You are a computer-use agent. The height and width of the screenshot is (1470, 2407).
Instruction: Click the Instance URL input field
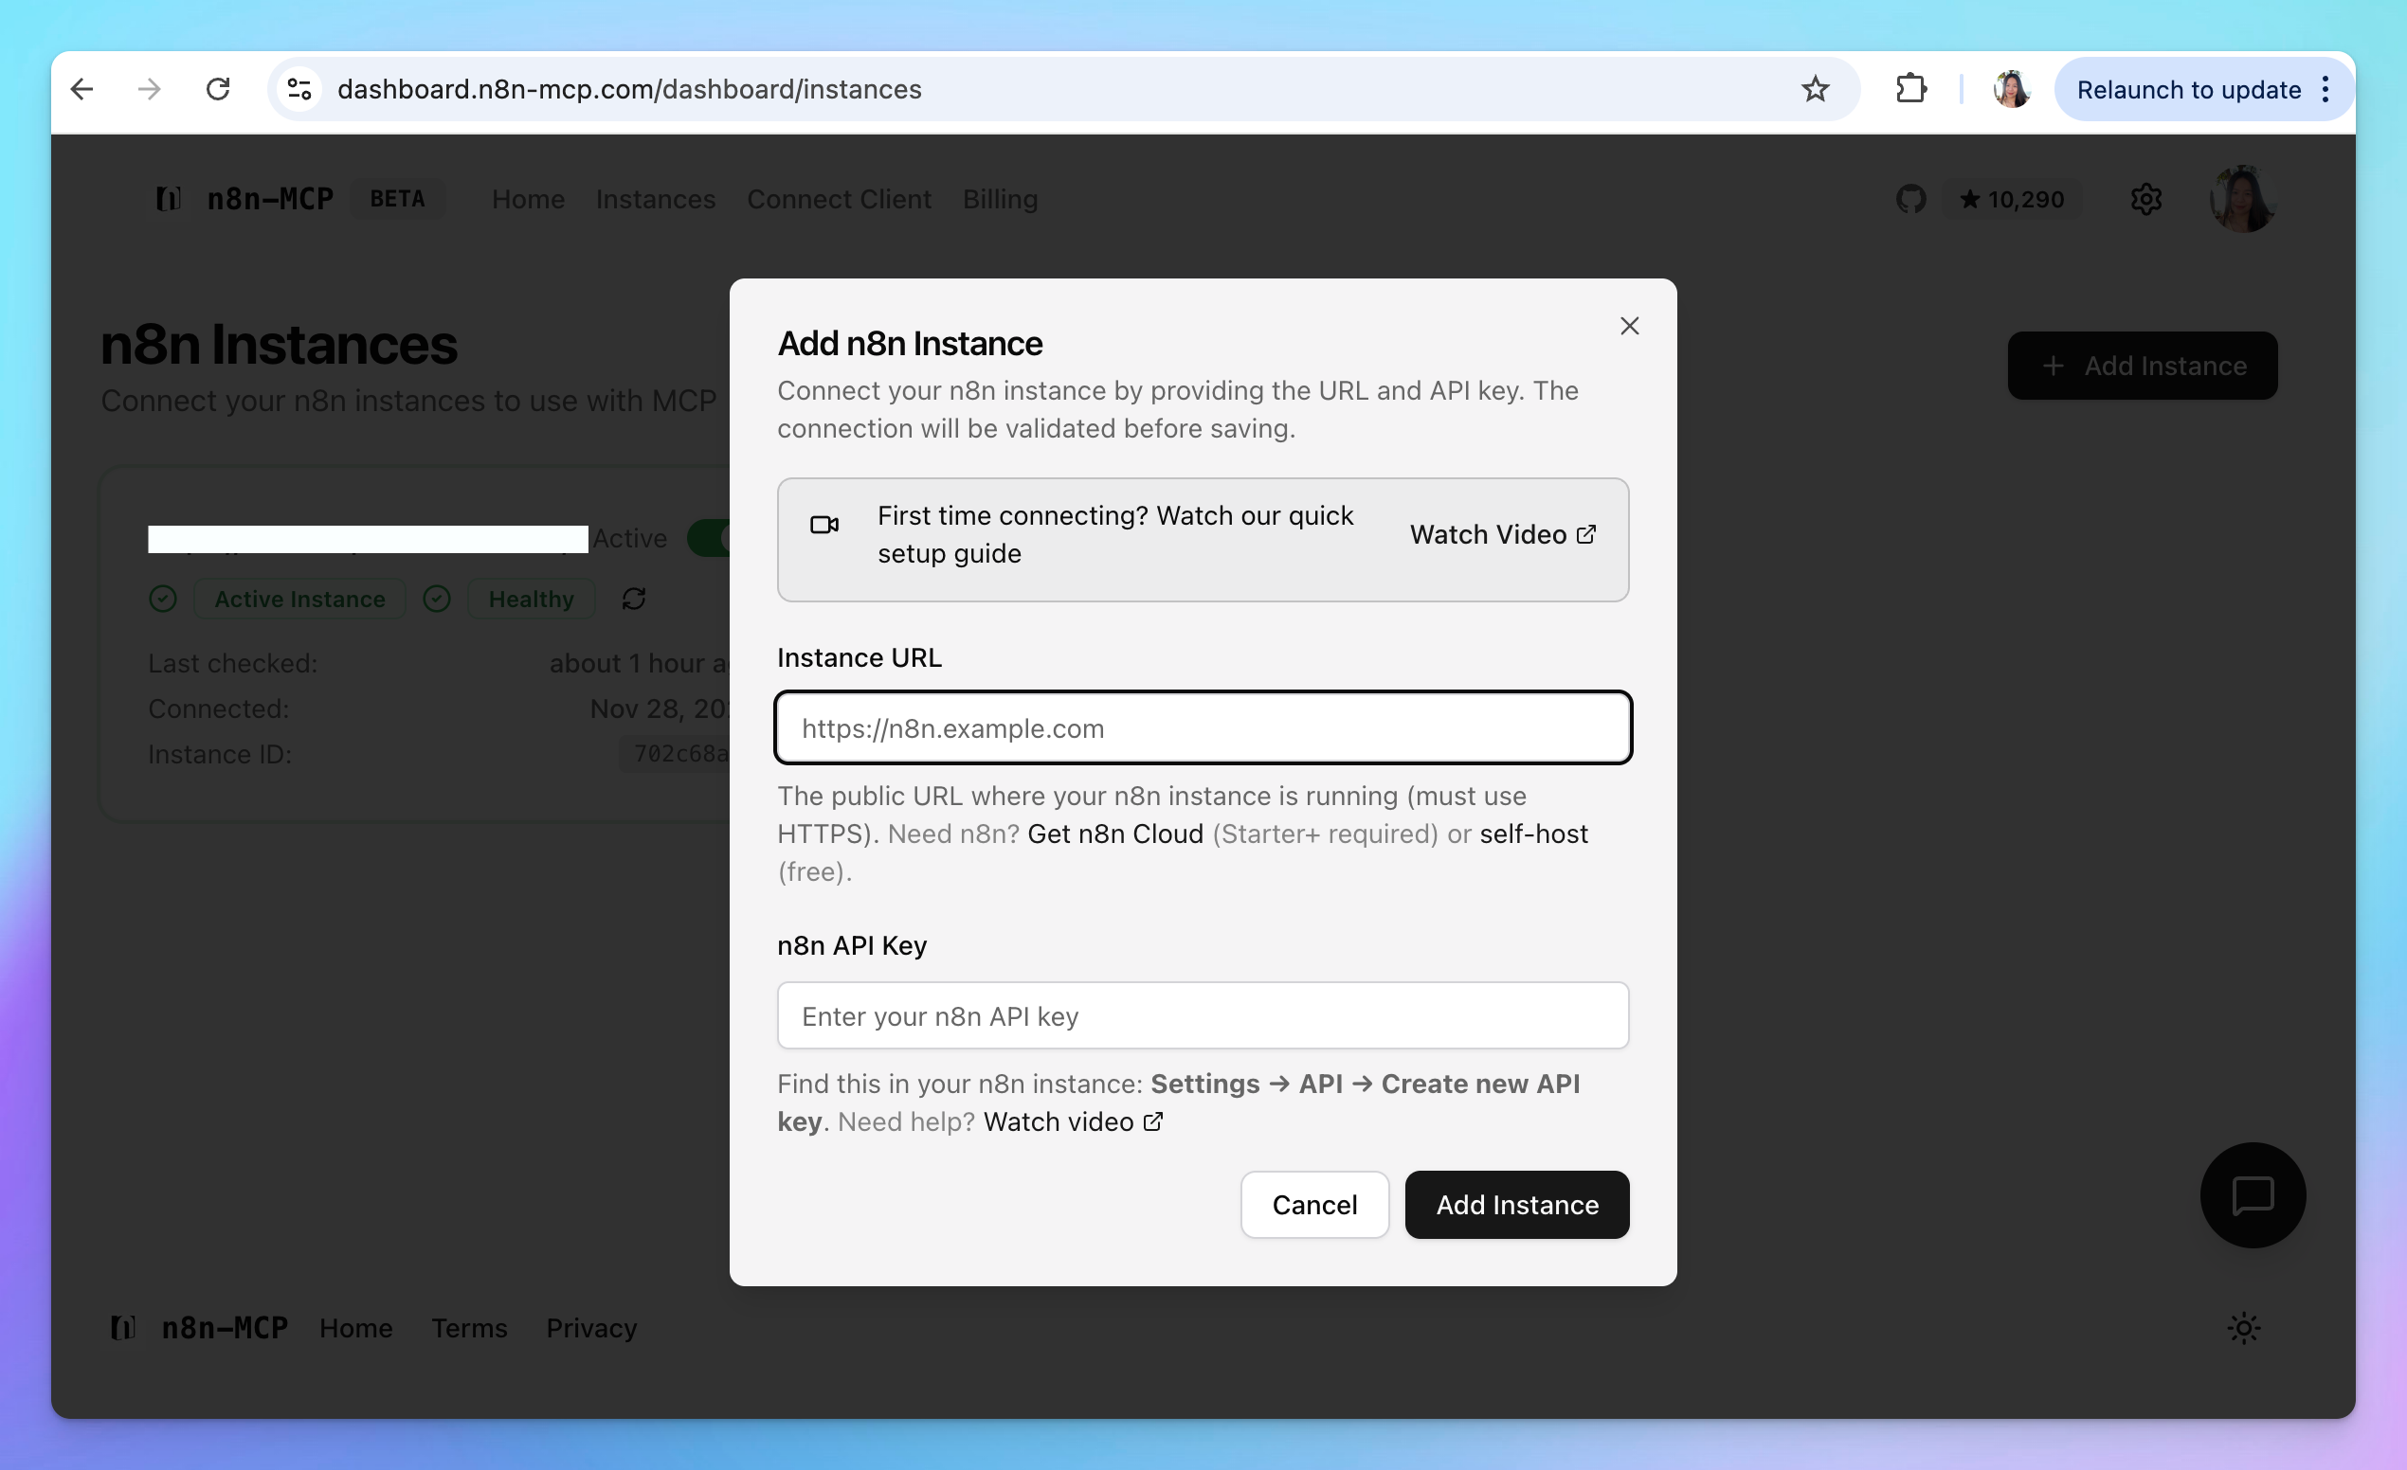(x=1202, y=728)
